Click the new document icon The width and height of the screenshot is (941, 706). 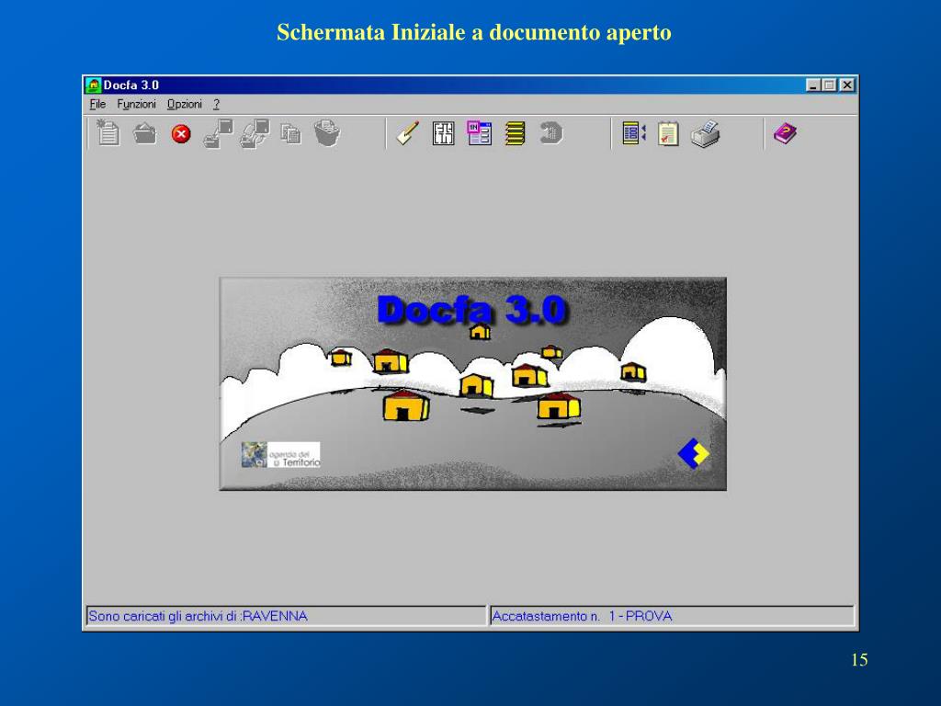[108, 132]
